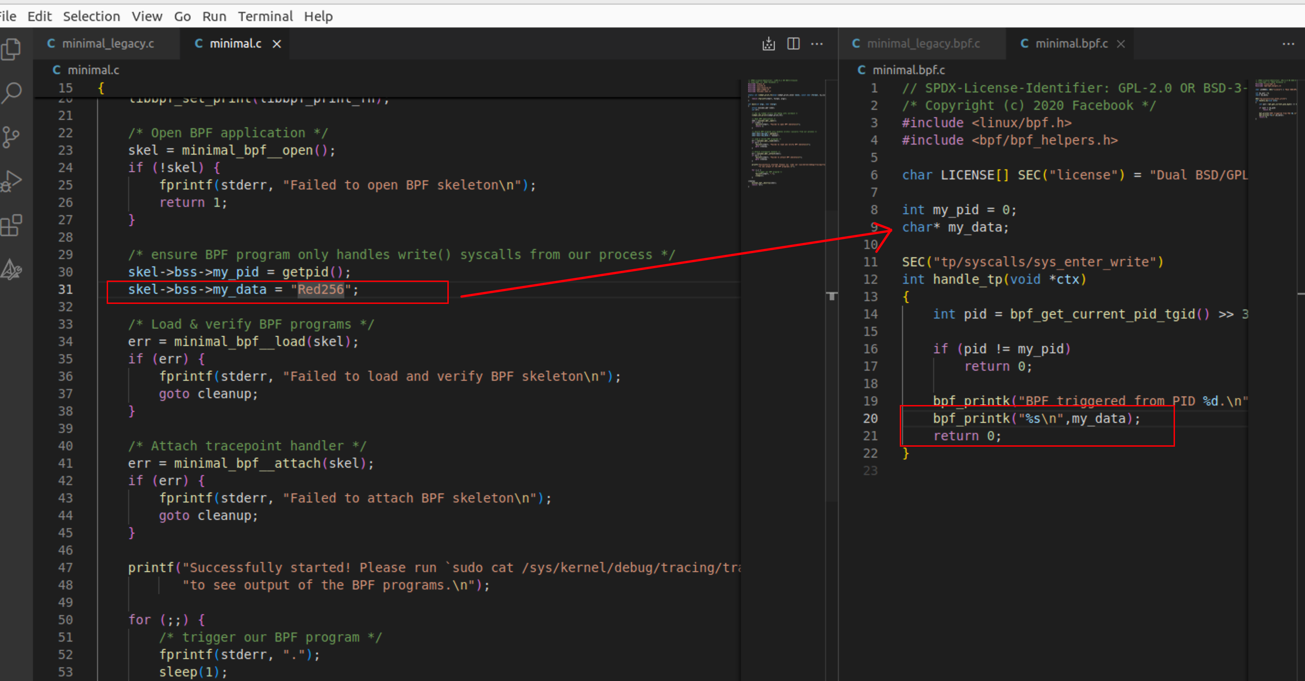Image resolution: width=1305 pixels, height=681 pixels.
Task: Close the minimal.c tab
Action: click(277, 44)
